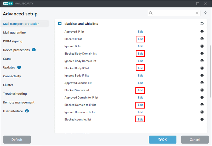
Task: Confirm settings with OK button
Action: click(x=163, y=139)
